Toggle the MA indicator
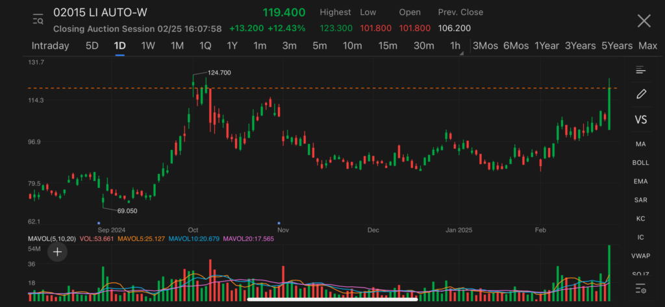Viewport: 665px width, 307px height. click(x=640, y=144)
